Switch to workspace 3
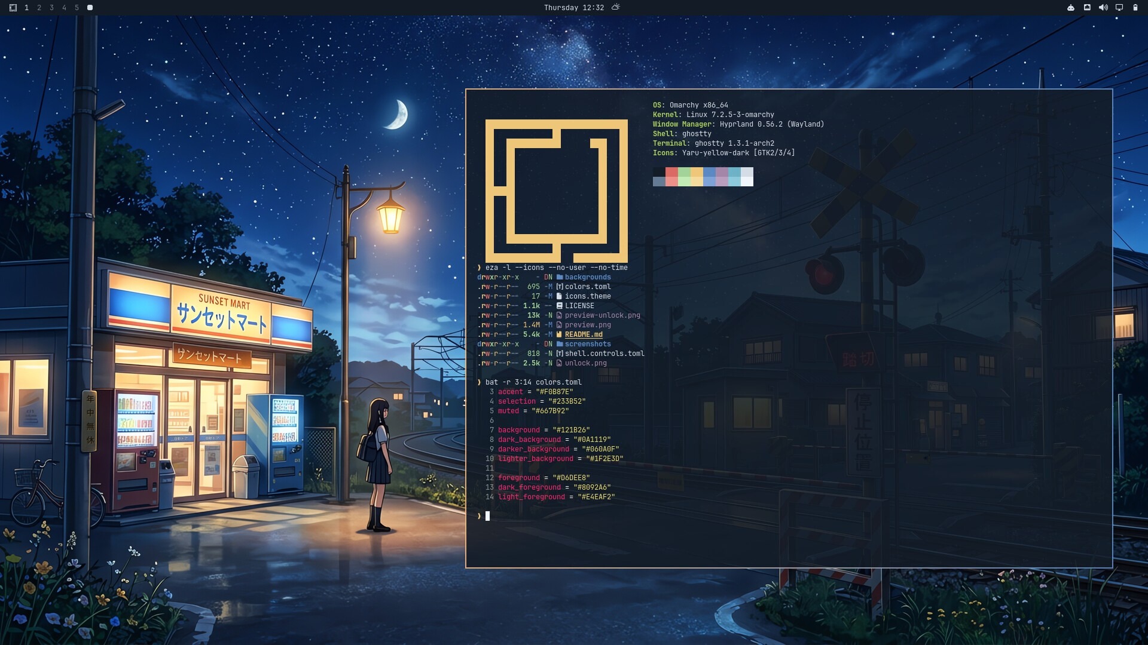The height and width of the screenshot is (645, 1148). tap(51, 8)
